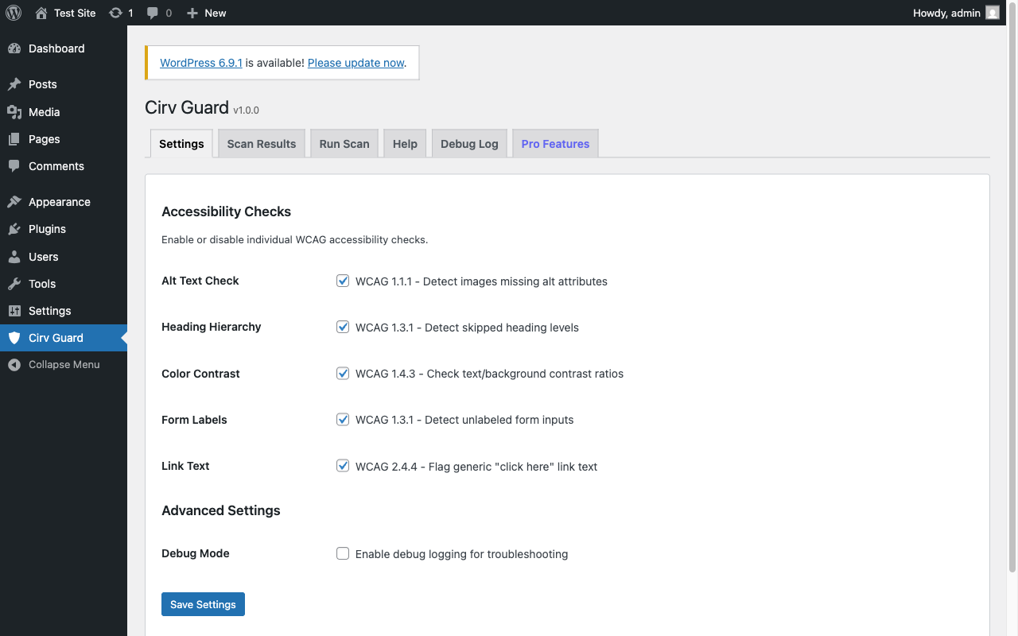The width and height of the screenshot is (1018, 636).
Task: Select the Appearance paintbrush icon
Action: click(x=14, y=202)
